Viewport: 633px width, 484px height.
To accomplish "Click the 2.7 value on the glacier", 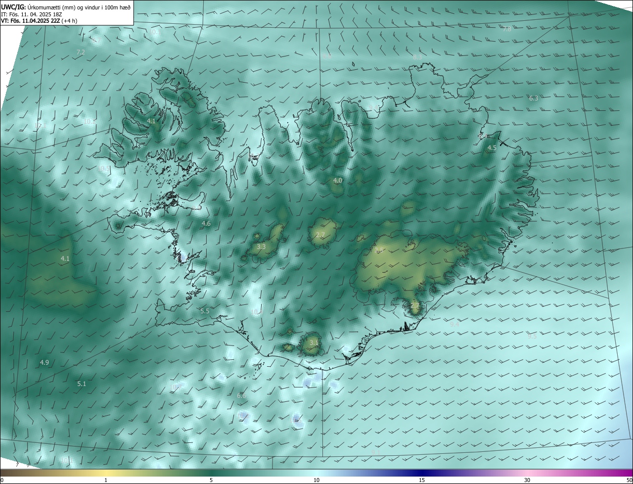I will pos(320,235).
